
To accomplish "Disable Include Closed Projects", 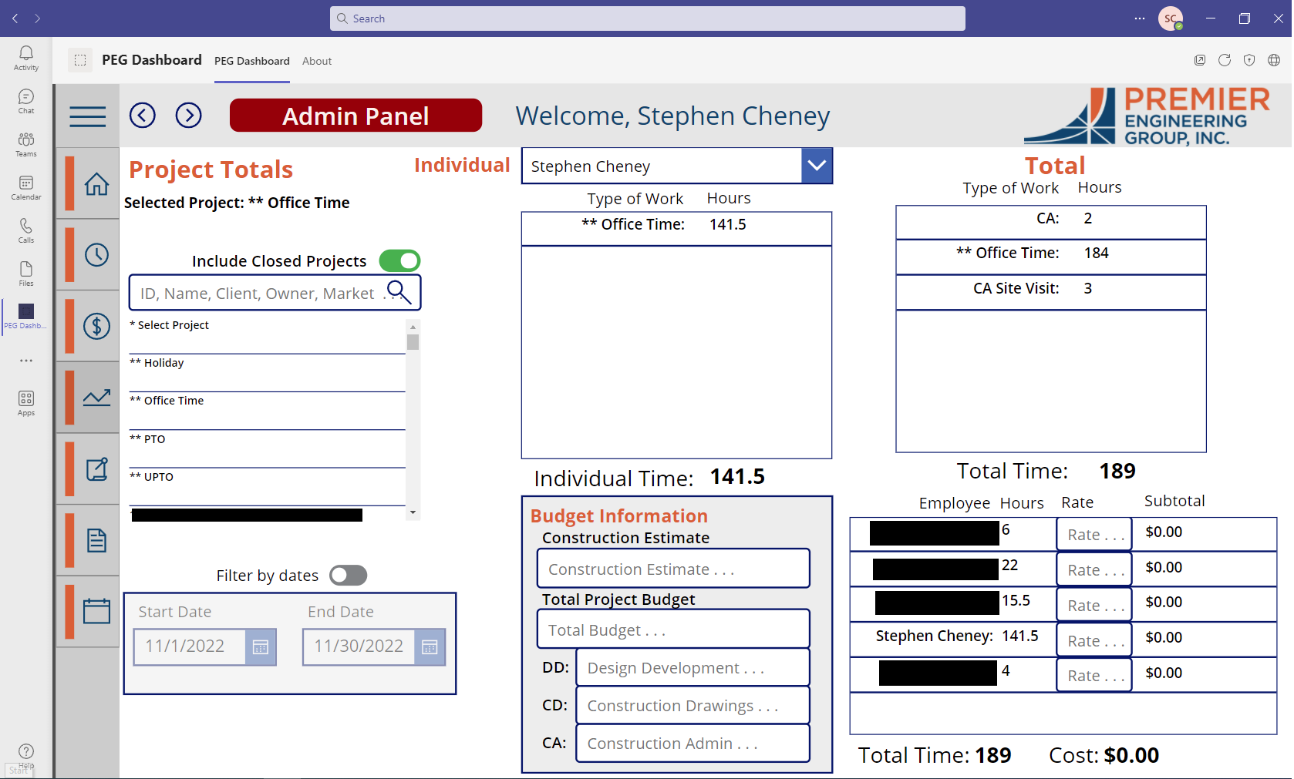I will click(x=399, y=260).
